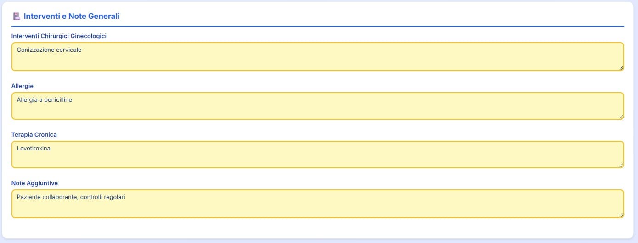Click the 'Allergia a penicilline' text
The image size is (638, 243).
pyautogui.click(x=45, y=99)
